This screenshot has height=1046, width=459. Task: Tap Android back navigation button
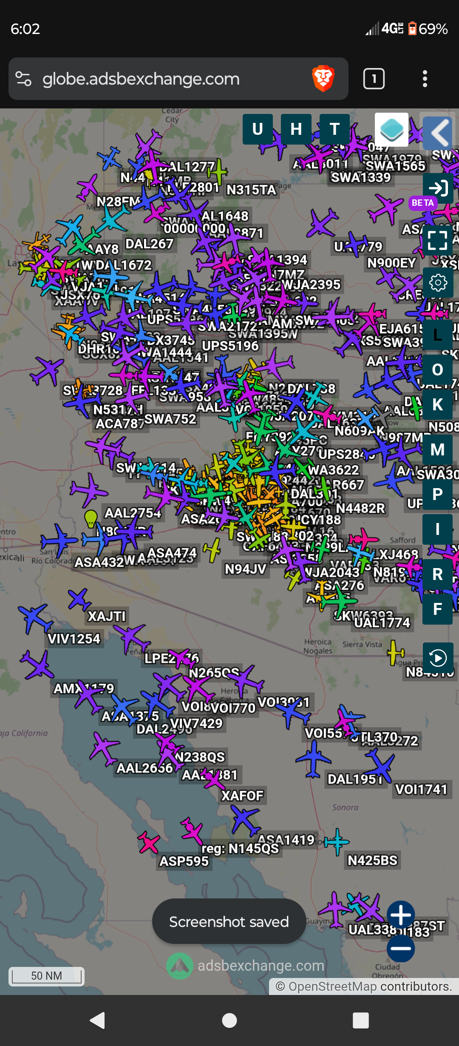tap(98, 1020)
